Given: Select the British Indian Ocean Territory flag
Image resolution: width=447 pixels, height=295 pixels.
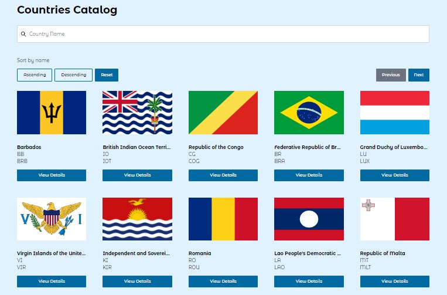Looking at the screenshot, I should (137, 113).
